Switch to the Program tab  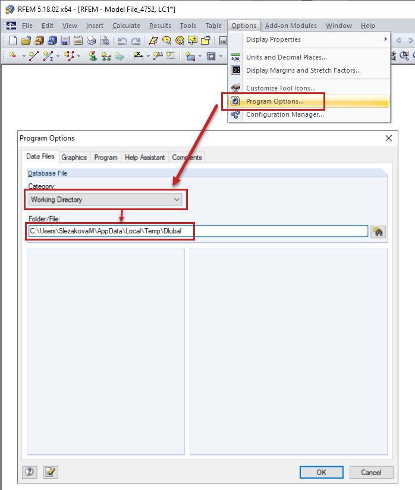[x=106, y=157]
